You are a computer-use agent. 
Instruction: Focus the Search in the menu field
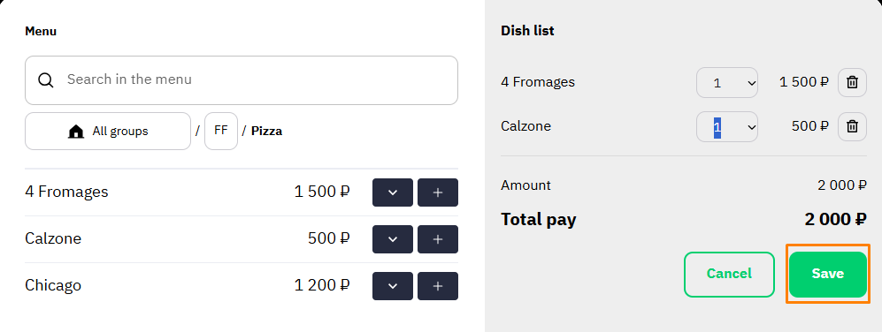pos(242,80)
